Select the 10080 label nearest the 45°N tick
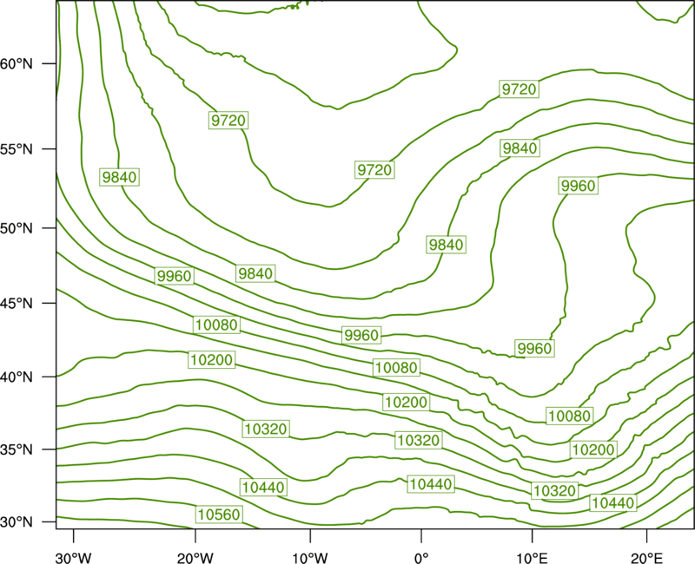 click(x=216, y=325)
